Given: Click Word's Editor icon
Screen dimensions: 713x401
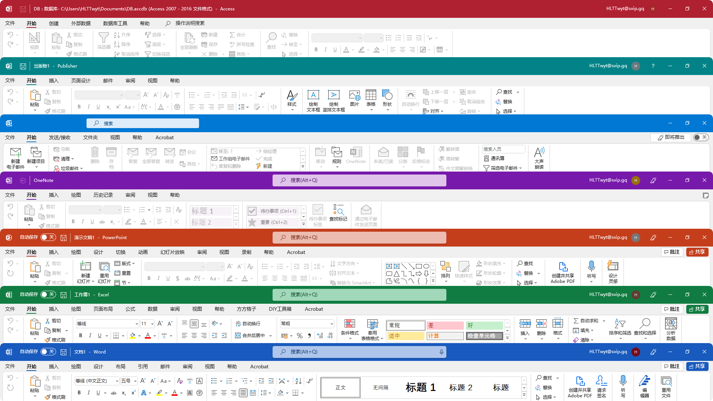Looking at the screenshot, I should tap(644, 381).
